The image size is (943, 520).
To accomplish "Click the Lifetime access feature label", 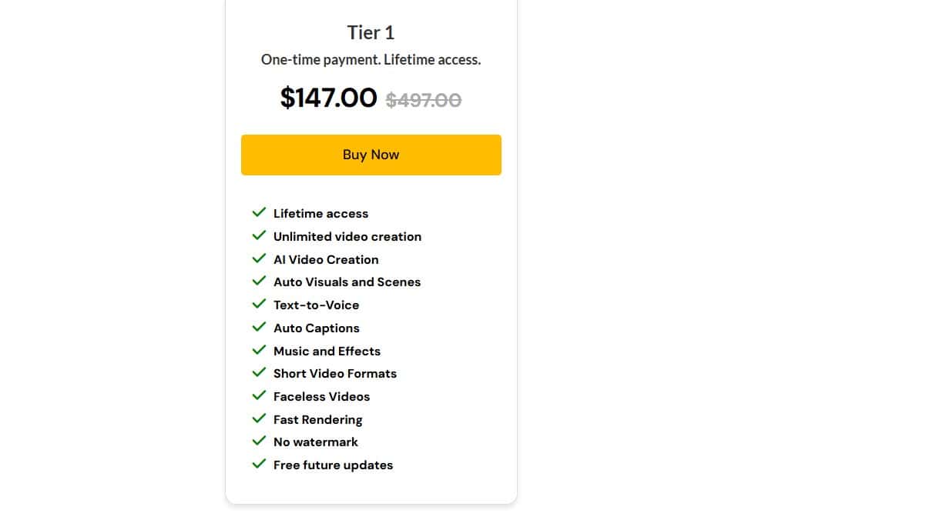I will coord(320,213).
